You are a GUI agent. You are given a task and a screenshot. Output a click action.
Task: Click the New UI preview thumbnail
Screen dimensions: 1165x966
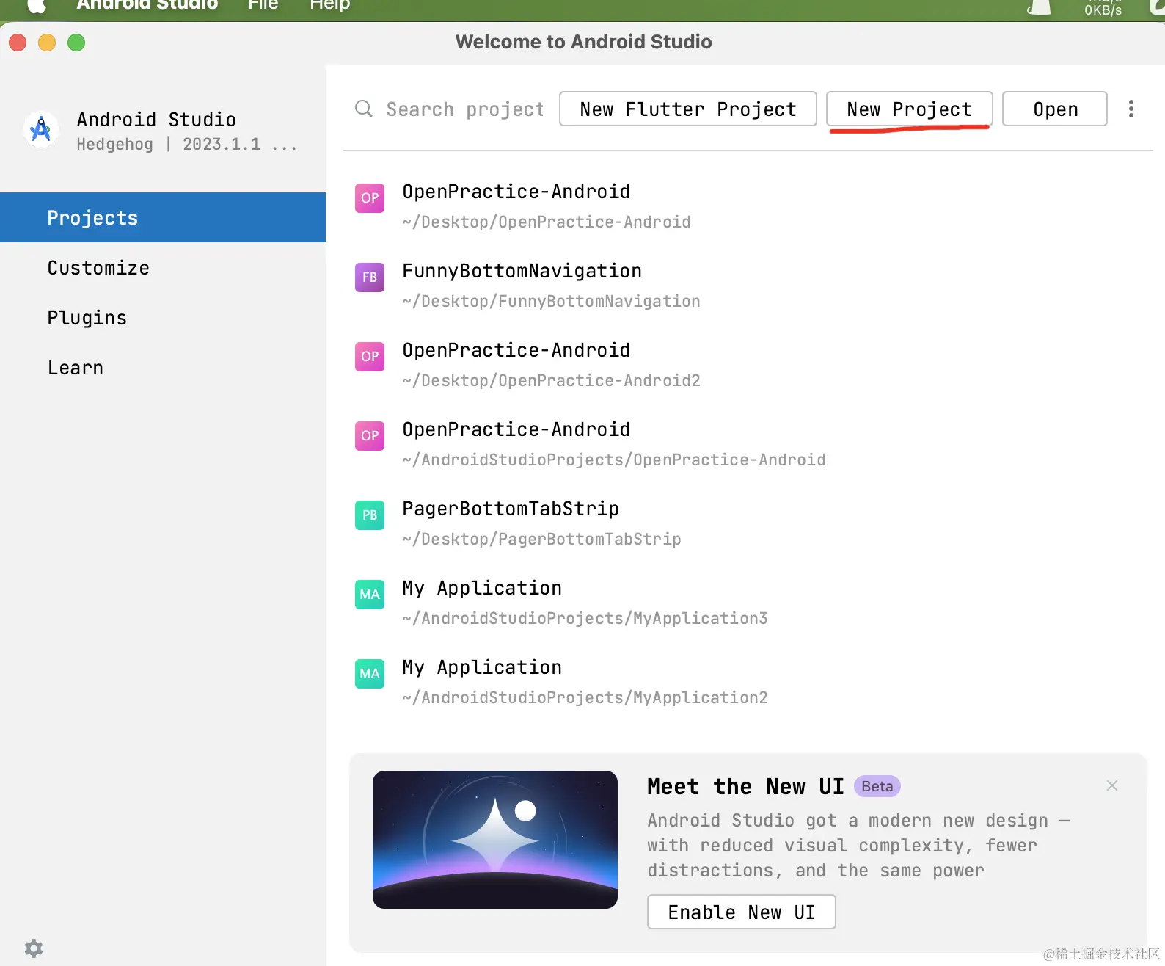(495, 840)
